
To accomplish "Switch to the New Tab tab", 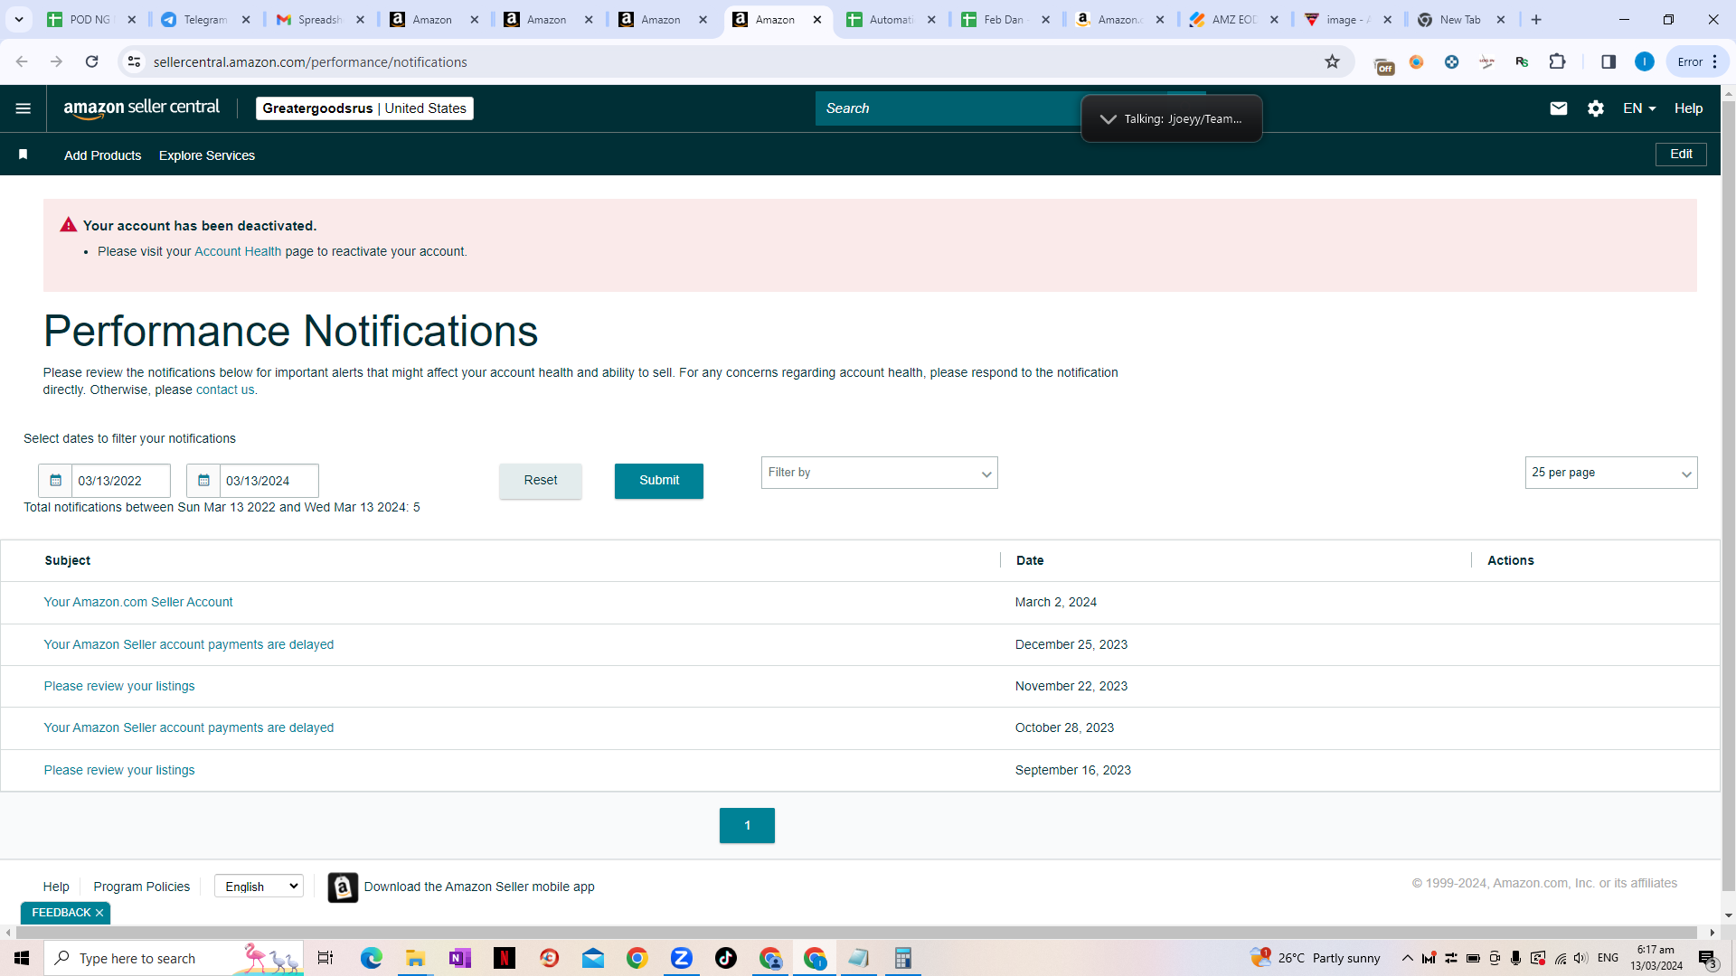I will tap(1461, 19).
